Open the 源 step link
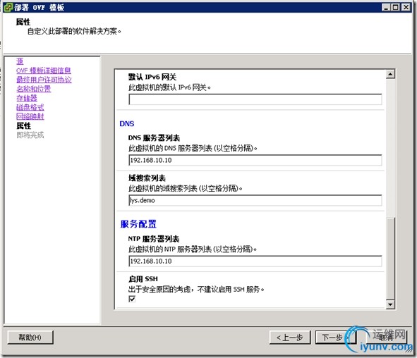Viewport: 417px width, 358px height. tap(20, 61)
